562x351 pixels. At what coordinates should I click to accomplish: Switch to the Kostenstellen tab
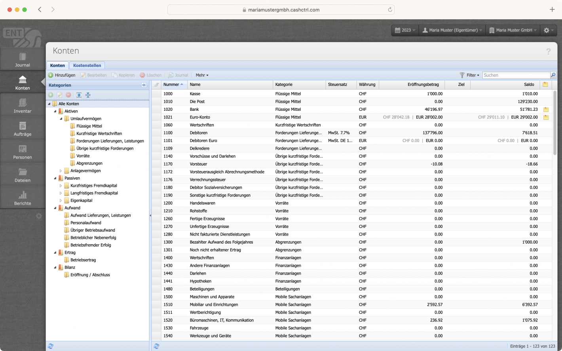[x=87, y=65]
